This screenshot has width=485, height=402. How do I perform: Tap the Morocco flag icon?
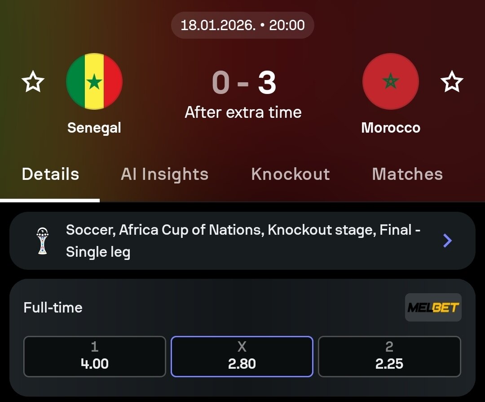pos(390,81)
